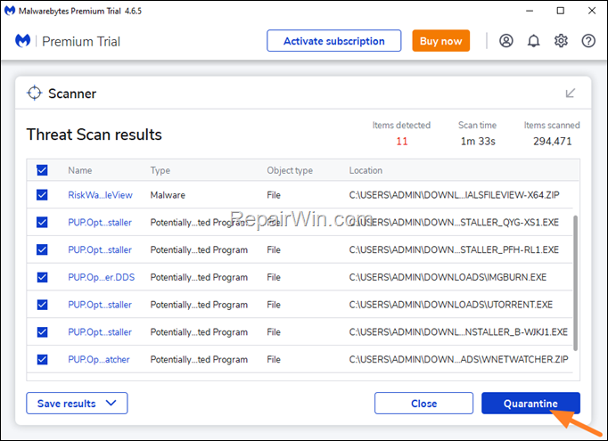This screenshot has height=441, width=608.
Task: Click the Scanner crosshair icon
Action: [x=34, y=93]
